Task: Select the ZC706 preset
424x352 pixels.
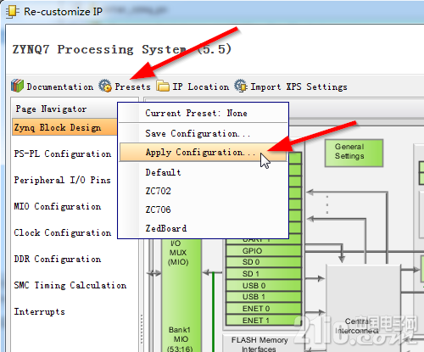Action: [204, 210]
